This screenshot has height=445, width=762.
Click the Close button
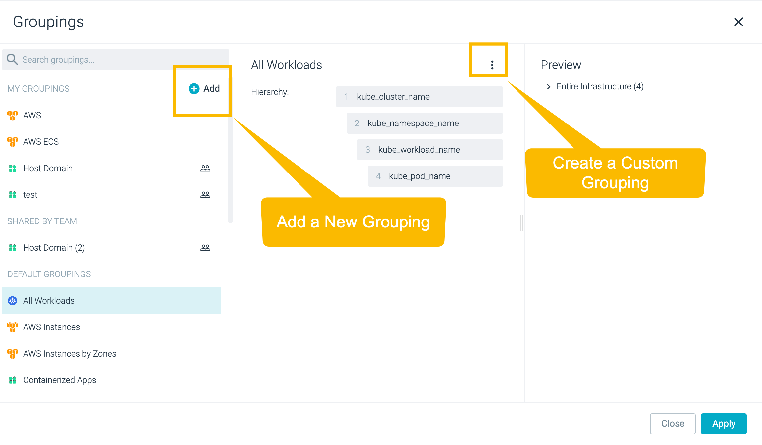pyautogui.click(x=673, y=423)
